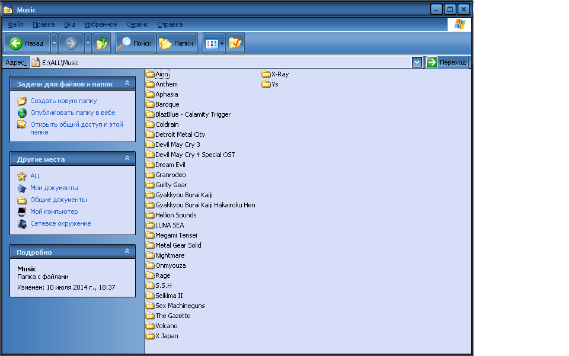Click the computer icon beside Мой компьютер
The height and width of the screenshot is (356, 569).
click(22, 211)
